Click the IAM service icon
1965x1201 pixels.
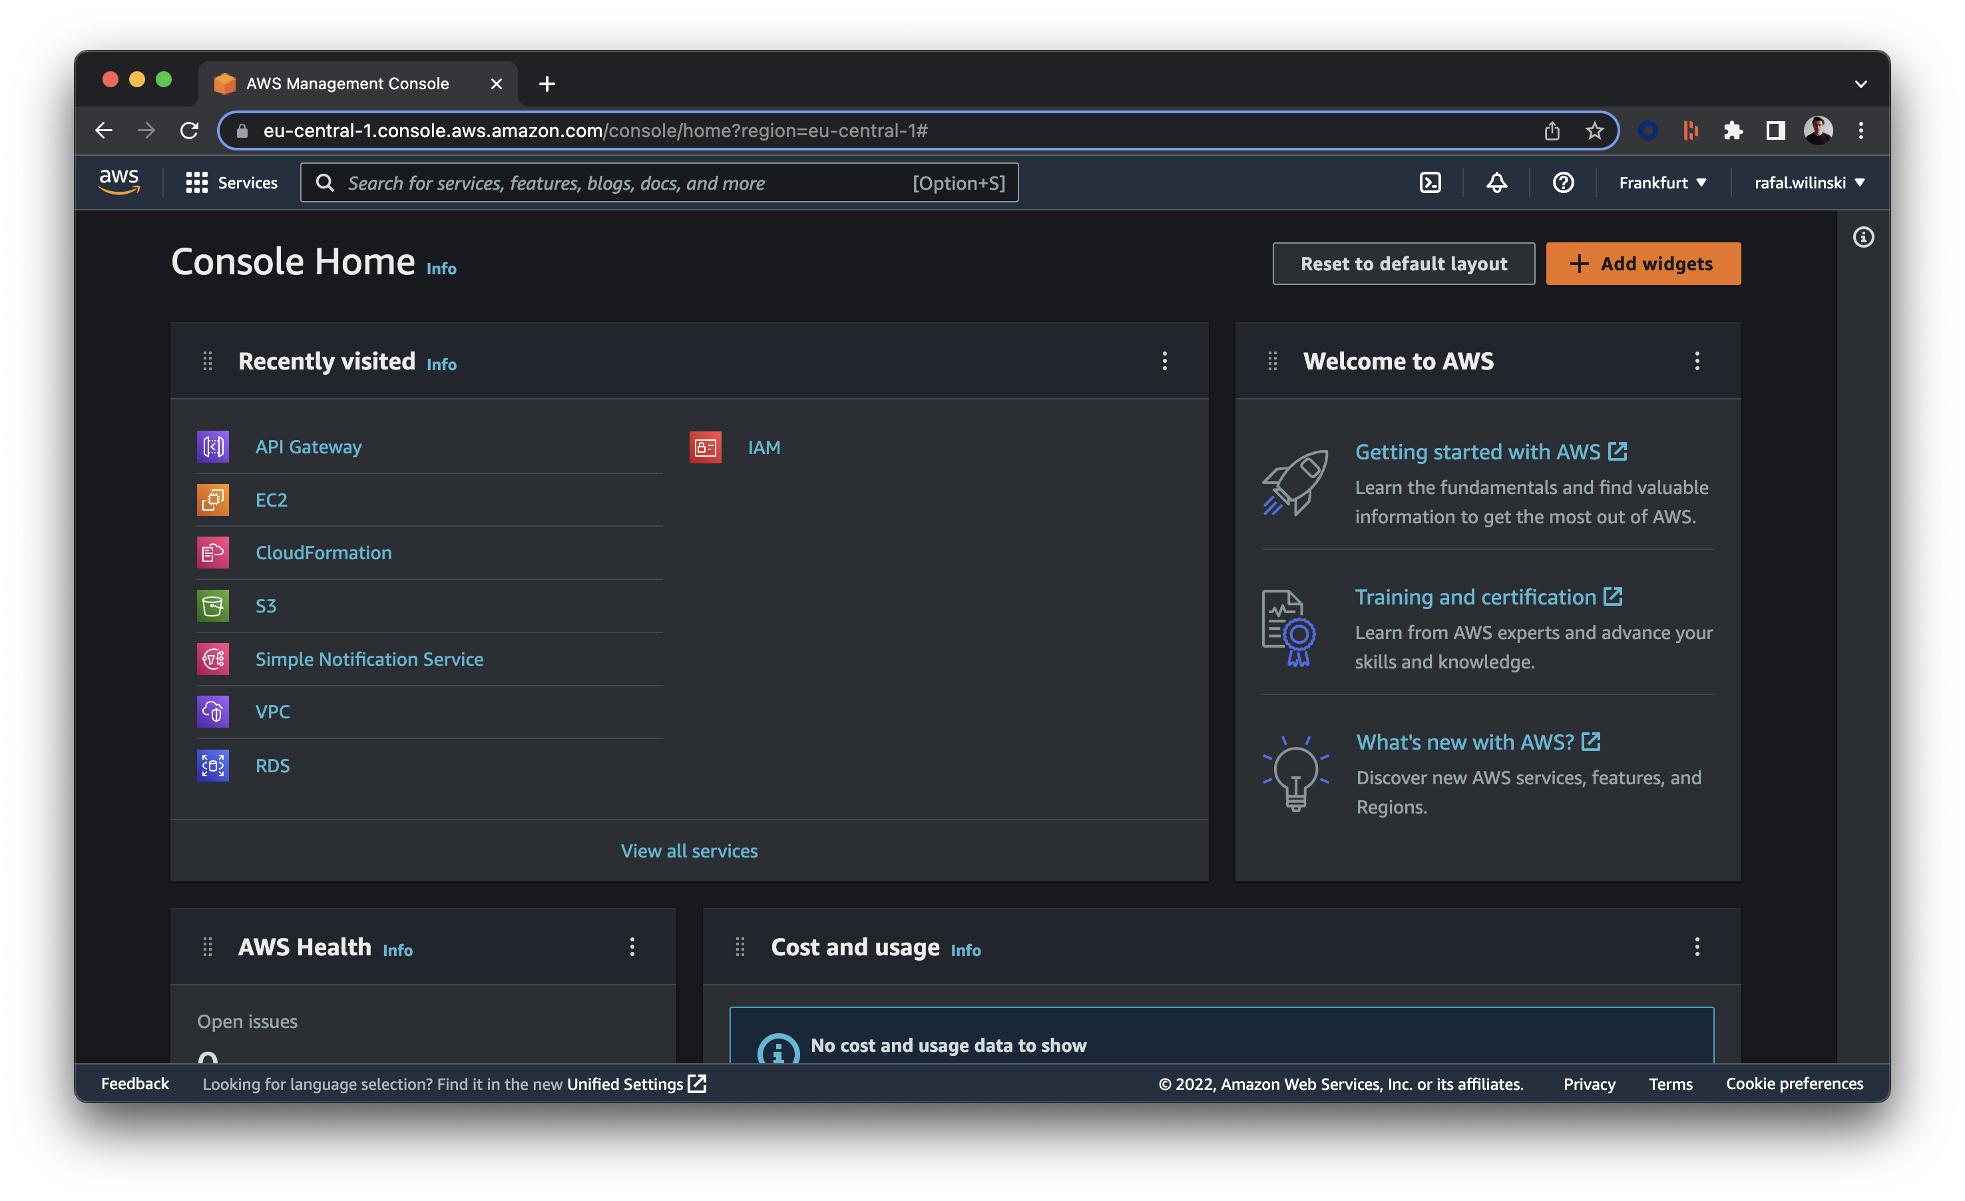click(705, 447)
